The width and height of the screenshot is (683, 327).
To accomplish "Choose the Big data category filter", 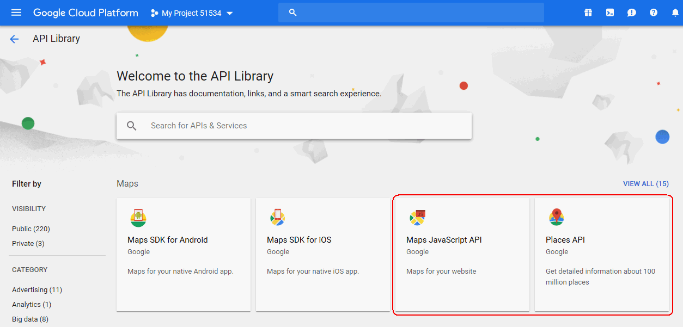I will tap(30, 319).
